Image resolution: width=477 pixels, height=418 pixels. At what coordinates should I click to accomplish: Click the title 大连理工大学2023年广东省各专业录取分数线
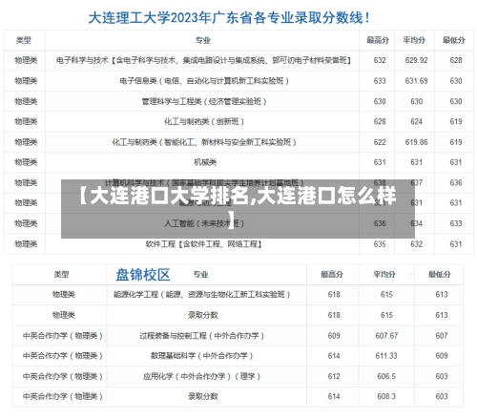[229, 18]
